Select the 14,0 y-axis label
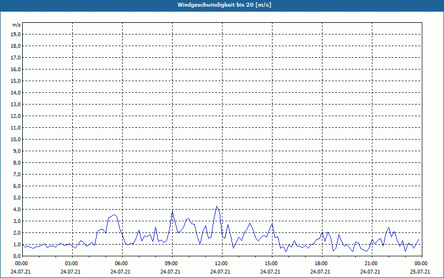 [x=16, y=92]
